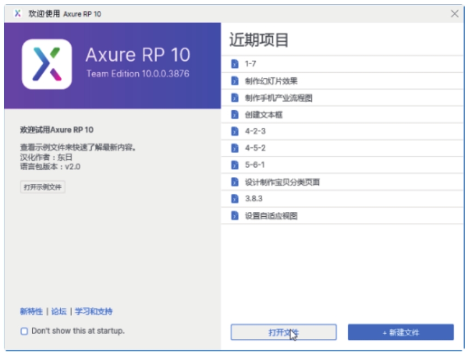
Task: Click the file icon next to 设计制作宝贝分类页面
Action: click(235, 182)
